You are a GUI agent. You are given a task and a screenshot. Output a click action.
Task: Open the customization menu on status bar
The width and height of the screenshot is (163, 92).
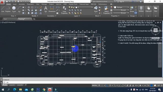click(161, 85)
